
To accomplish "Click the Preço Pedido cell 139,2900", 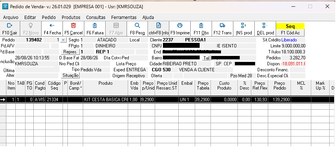I will pos(279,99).
